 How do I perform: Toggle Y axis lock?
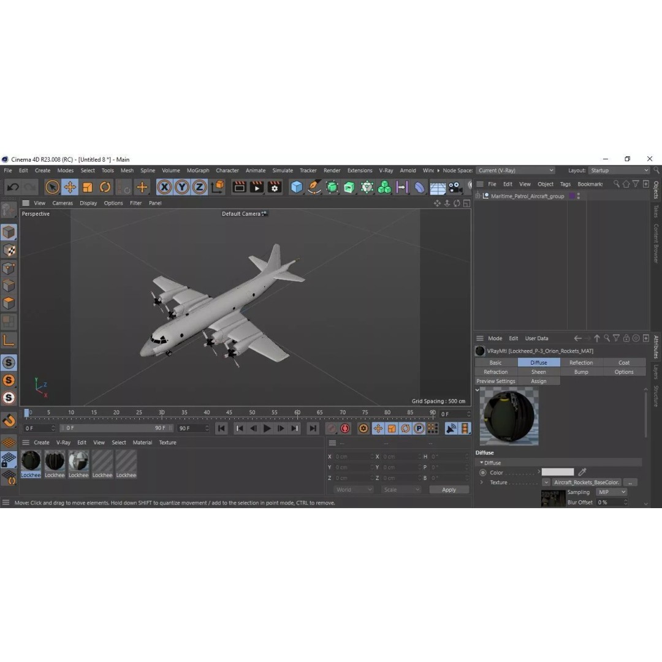pos(182,186)
